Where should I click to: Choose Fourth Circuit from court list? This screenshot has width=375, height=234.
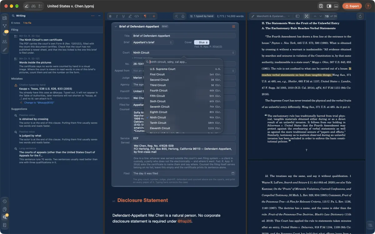[183, 90]
